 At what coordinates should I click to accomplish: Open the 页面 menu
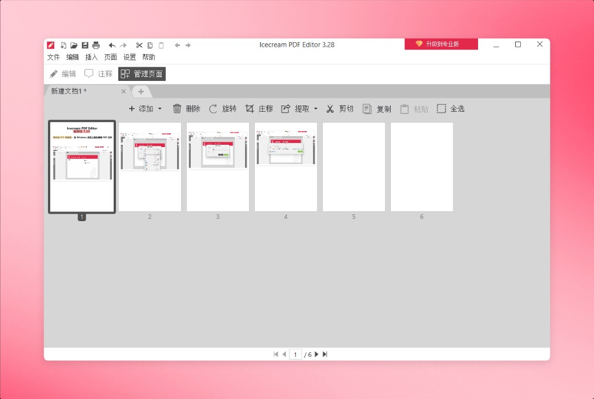point(110,57)
